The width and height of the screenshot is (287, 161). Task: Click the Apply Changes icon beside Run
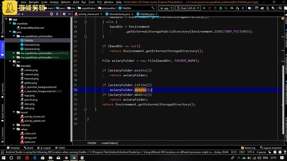[210, 8]
